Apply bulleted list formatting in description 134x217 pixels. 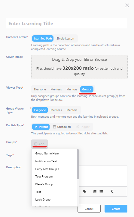[101, 192]
